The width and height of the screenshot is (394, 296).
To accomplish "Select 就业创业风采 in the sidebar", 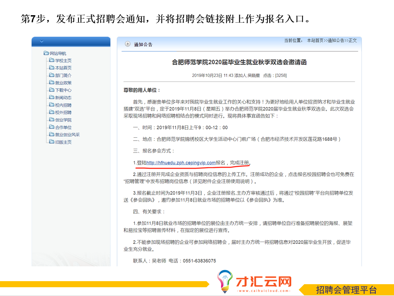I will click(x=67, y=135).
